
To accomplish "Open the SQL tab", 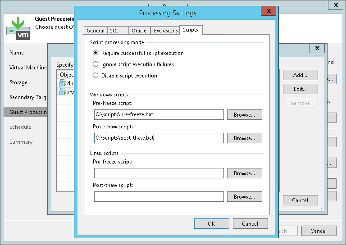I will click(x=114, y=31).
